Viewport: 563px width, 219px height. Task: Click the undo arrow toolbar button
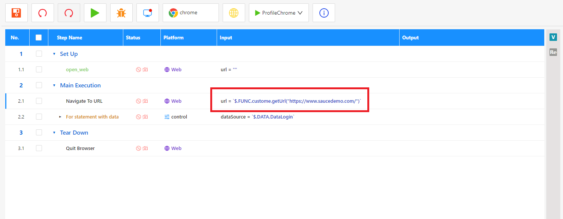click(42, 13)
